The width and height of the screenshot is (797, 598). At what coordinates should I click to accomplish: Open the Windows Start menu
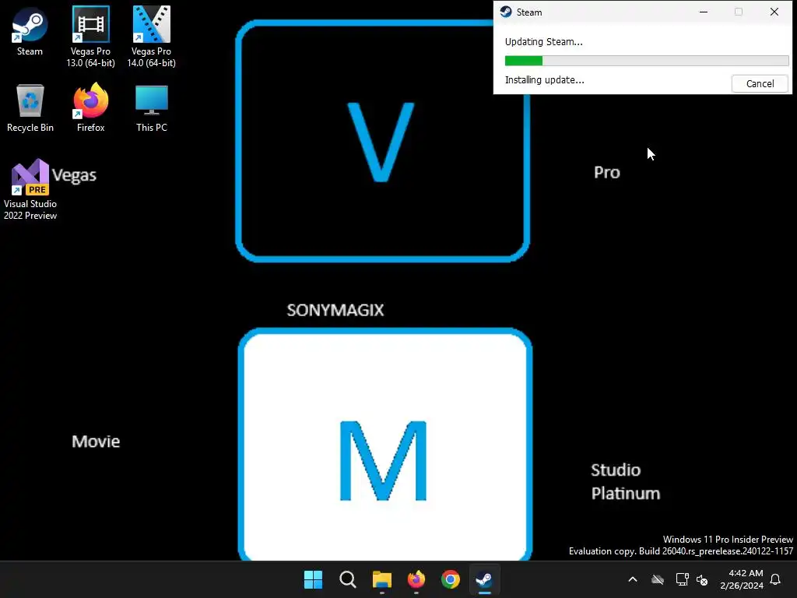click(313, 579)
